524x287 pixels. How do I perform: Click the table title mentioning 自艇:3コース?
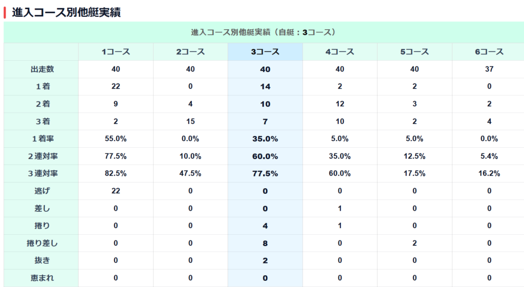point(263,32)
